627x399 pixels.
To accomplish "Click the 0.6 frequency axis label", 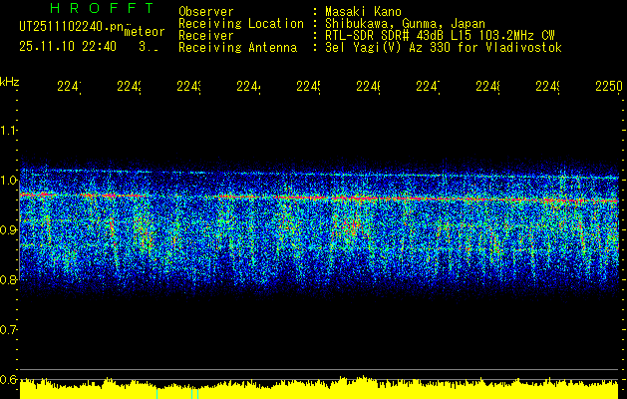I will (8, 379).
